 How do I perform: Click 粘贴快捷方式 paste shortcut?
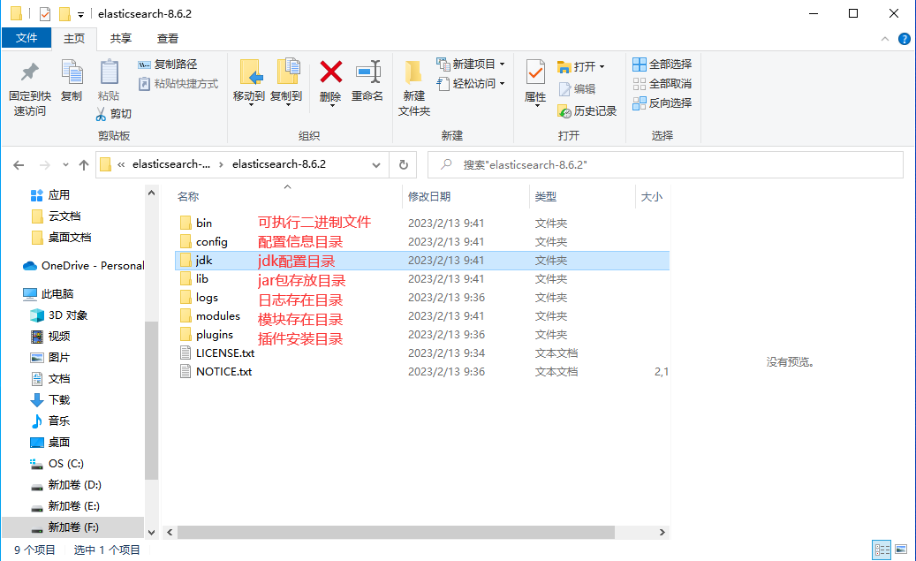click(x=178, y=84)
